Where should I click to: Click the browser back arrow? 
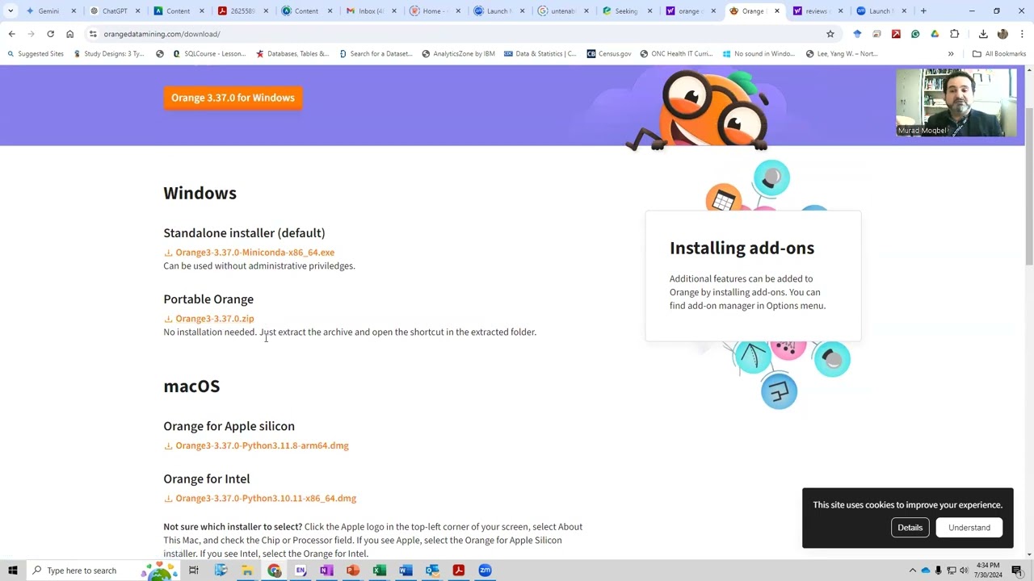(11, 34)
